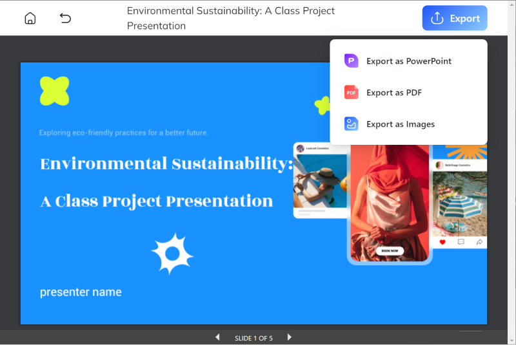
Task: Click the Slide 1 of 5 indicator
Action: tap(253, 338)
